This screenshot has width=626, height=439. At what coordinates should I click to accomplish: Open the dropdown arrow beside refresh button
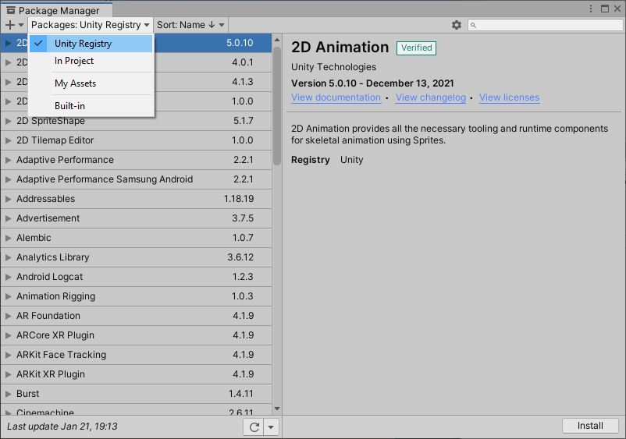[270, 427]
